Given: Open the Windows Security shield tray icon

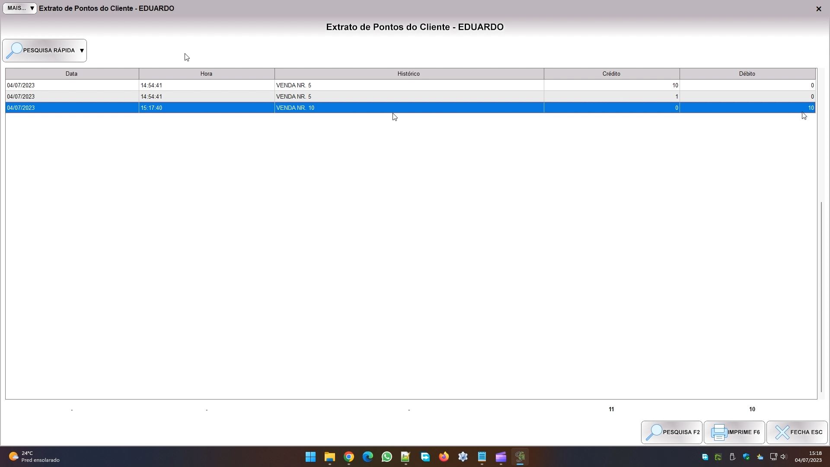Looking at the screenshot, I should tap(746, 457).
